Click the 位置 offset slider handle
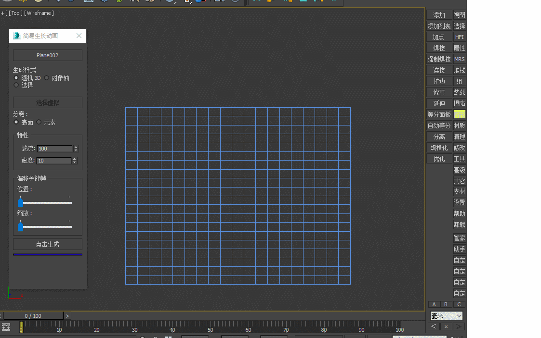This screenshot has width=541, height=338. point(20,203)
